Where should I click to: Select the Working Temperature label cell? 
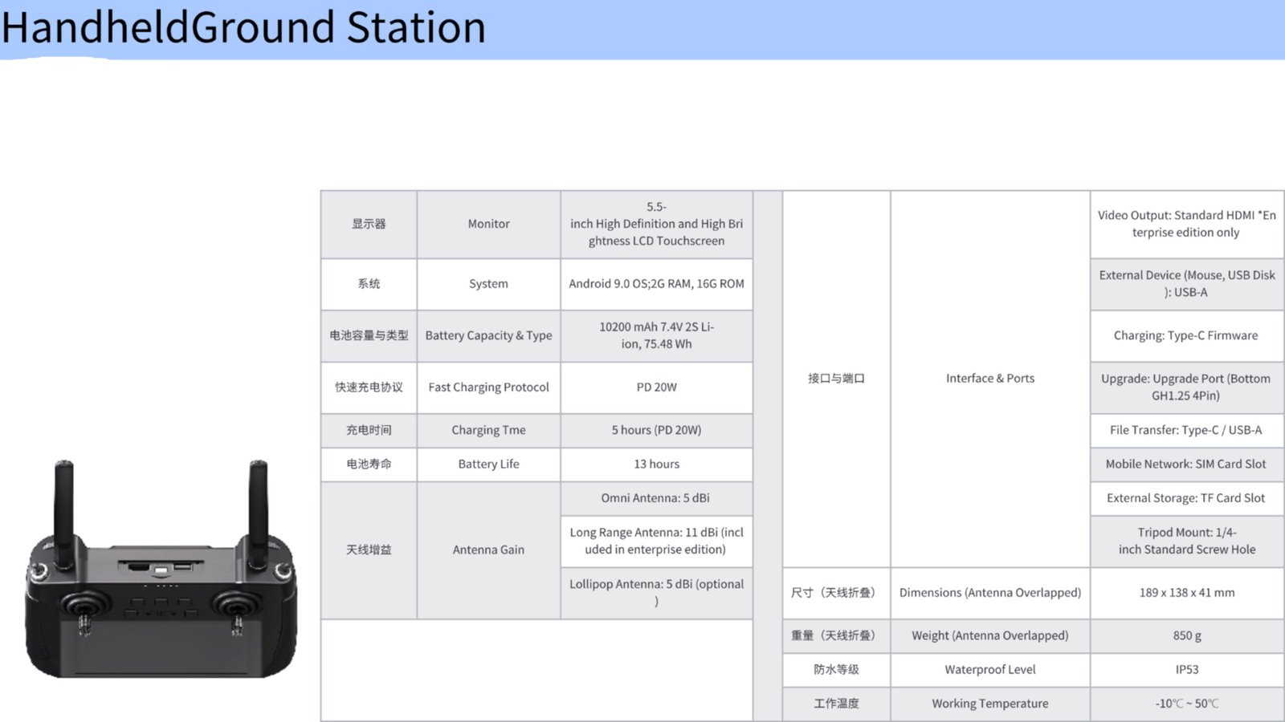pos(989,704)
